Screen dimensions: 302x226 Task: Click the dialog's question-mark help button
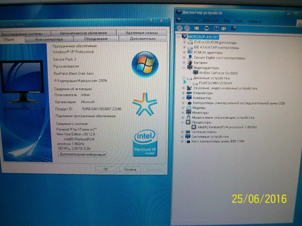pyautogui.click(x=151, y=21)
